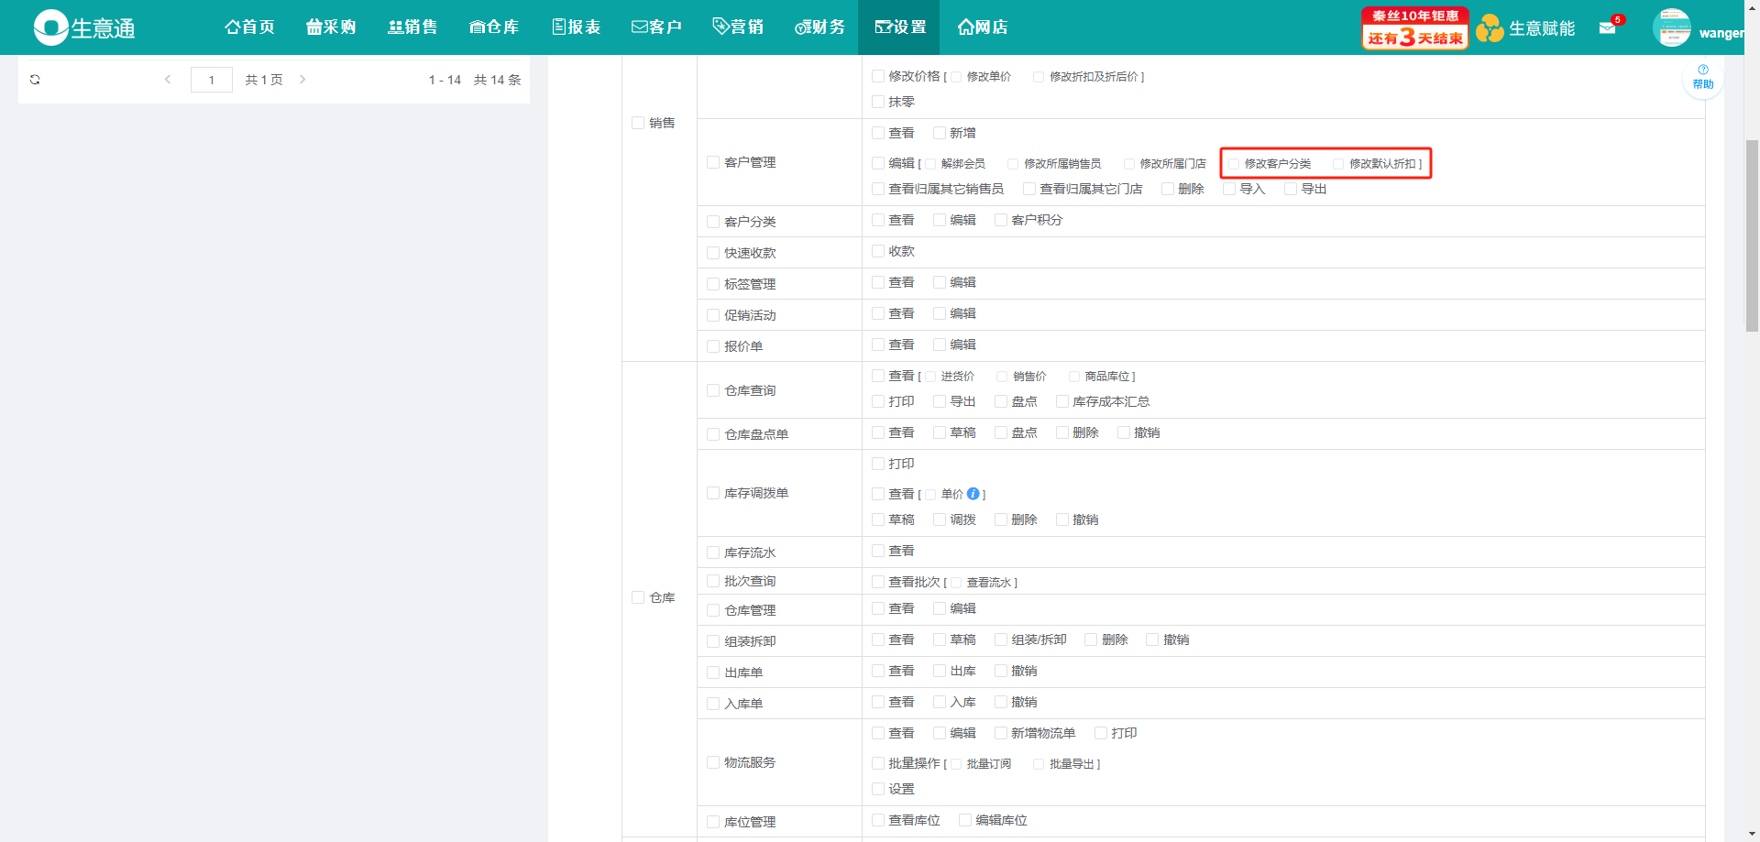1760x842 pixels.
Task: Click the info icon next to 单价
Action: [x=973, y=493]
